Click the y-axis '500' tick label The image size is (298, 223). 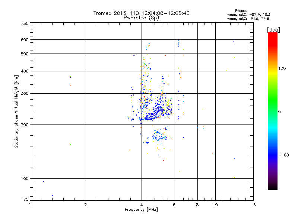point(25,54)
